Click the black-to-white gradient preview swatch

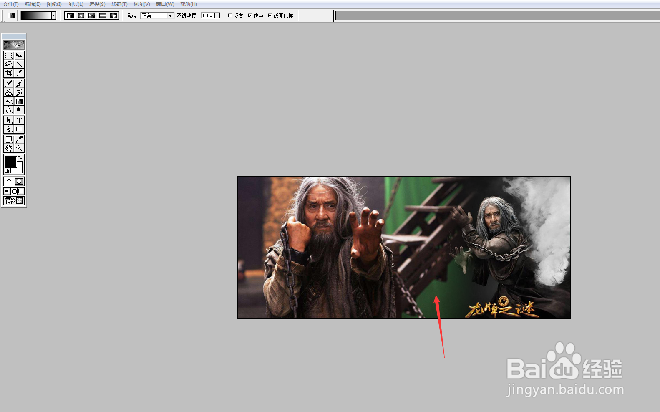[x=36, y=15]
